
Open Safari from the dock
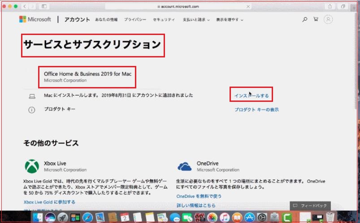[87, 217]
